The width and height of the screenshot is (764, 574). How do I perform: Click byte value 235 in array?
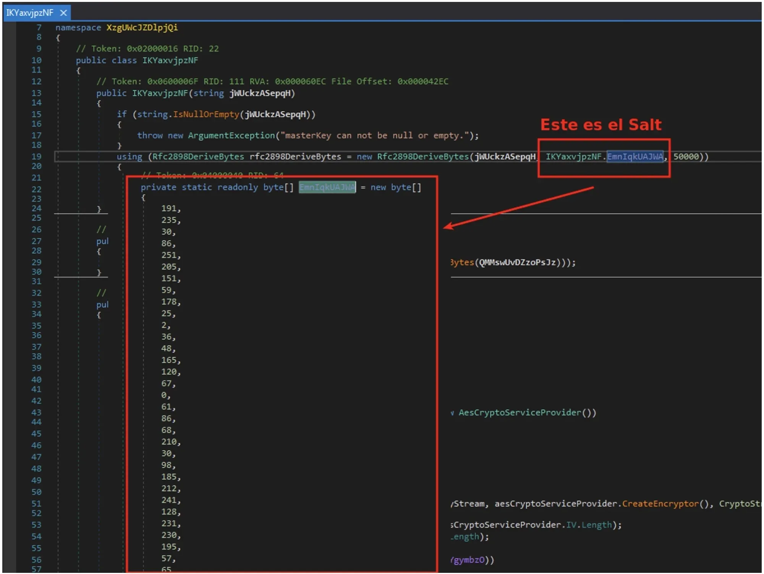tap(169, 220)
